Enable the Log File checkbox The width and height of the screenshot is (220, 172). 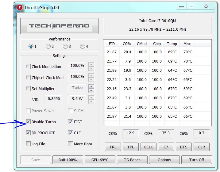[28, 144]
